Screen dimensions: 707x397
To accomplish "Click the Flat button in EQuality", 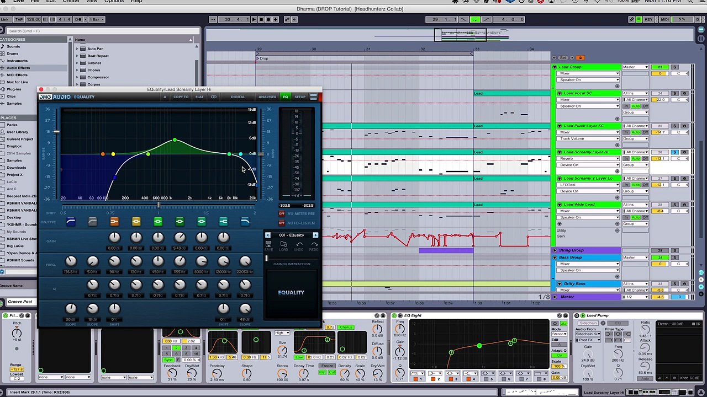I will (199, 97).
